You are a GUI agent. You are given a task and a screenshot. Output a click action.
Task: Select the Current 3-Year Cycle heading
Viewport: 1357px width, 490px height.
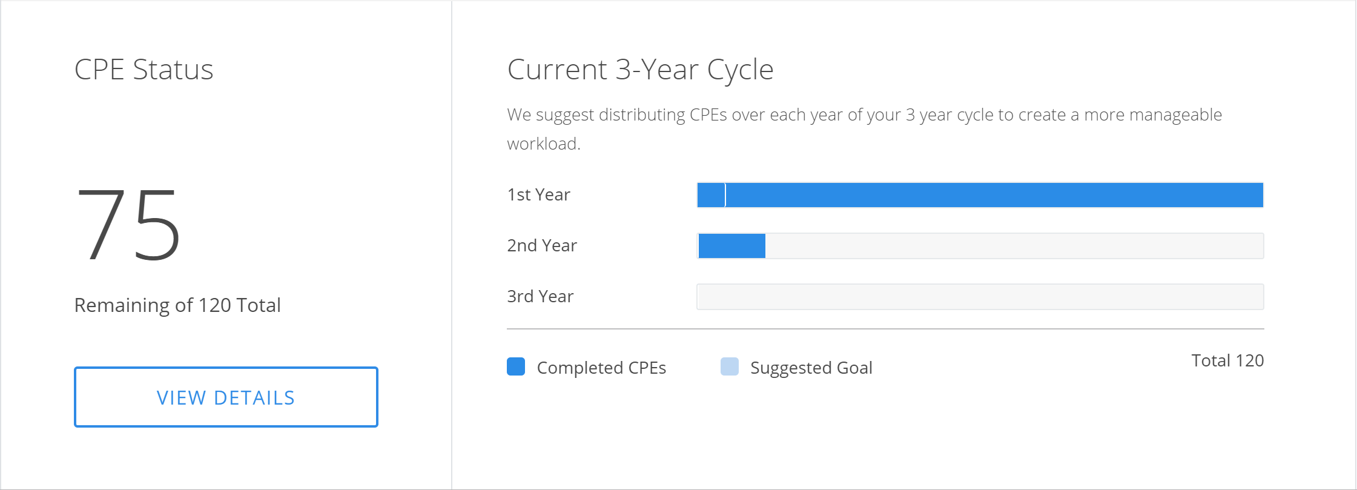pyautogui.click(x=641, y=68)
